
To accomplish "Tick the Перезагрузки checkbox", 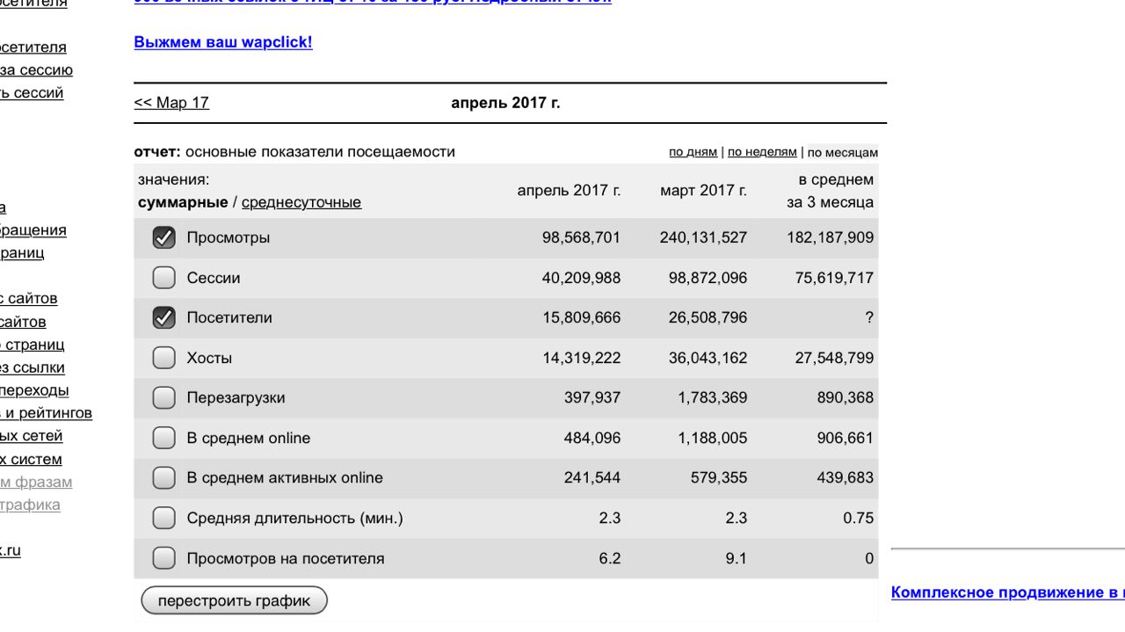I will [164, 398].
